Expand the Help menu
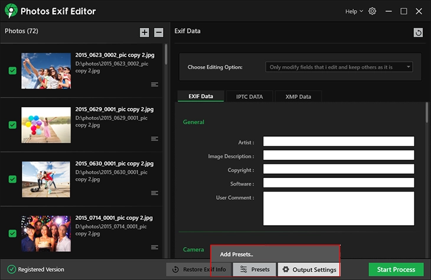Screen dimensions: 431x280 coord(354,11)
